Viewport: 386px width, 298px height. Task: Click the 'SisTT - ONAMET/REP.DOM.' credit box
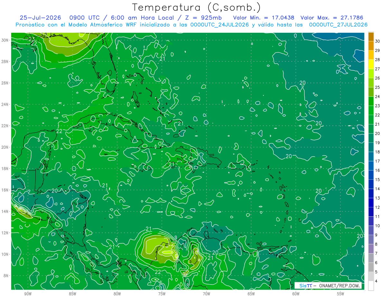click(x=328, y=285)
